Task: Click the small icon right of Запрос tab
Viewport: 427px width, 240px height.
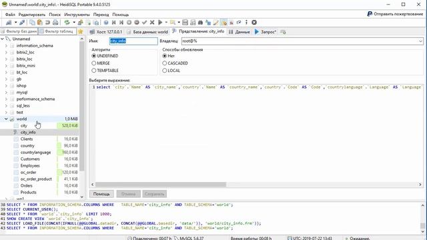Action: [283, 32]
